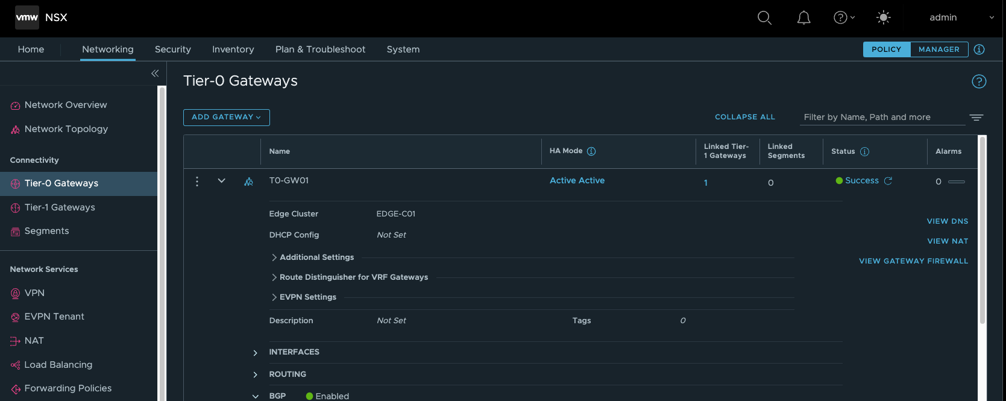The width and height of the screenshot is (1006, 401).
Task: Click the Status column info icon
Action: pyautogui.click(x=864, y=151)
